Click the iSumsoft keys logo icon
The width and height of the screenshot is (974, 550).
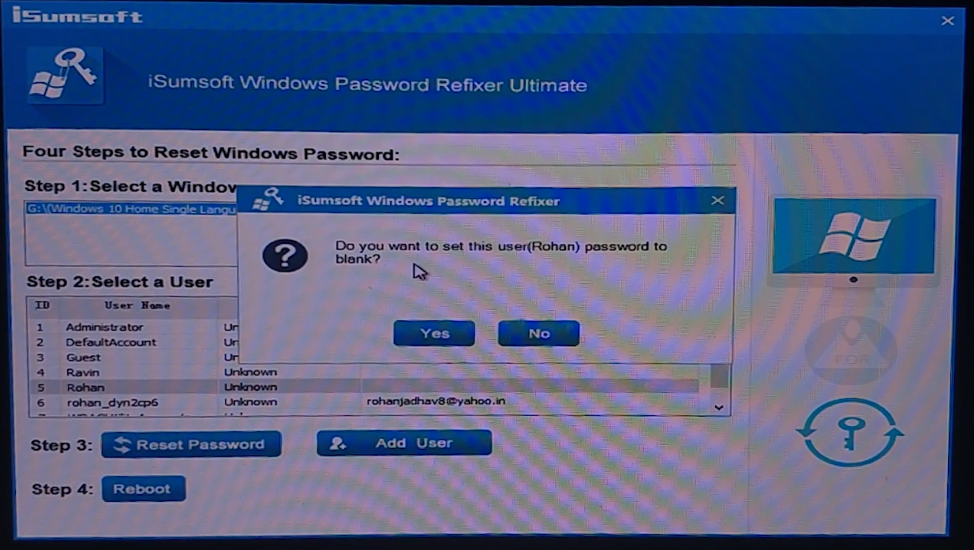coord(65,76)
